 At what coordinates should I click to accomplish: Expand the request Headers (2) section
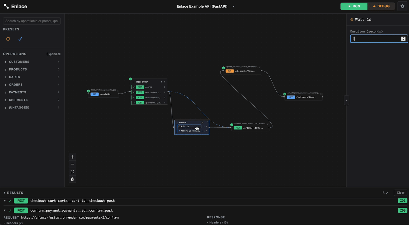(x=13, y=223)
